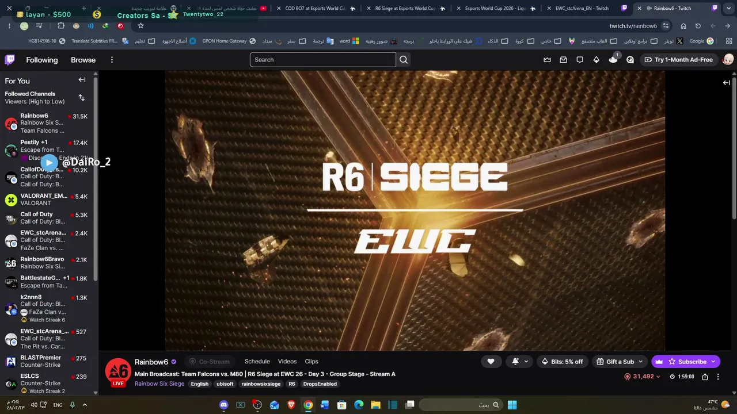
Task: Unfollow Rainbow6 with the heart button
Action: 491,362
